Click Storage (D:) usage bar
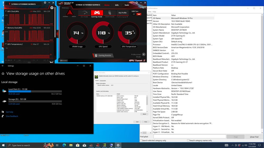 click(35, 101)
